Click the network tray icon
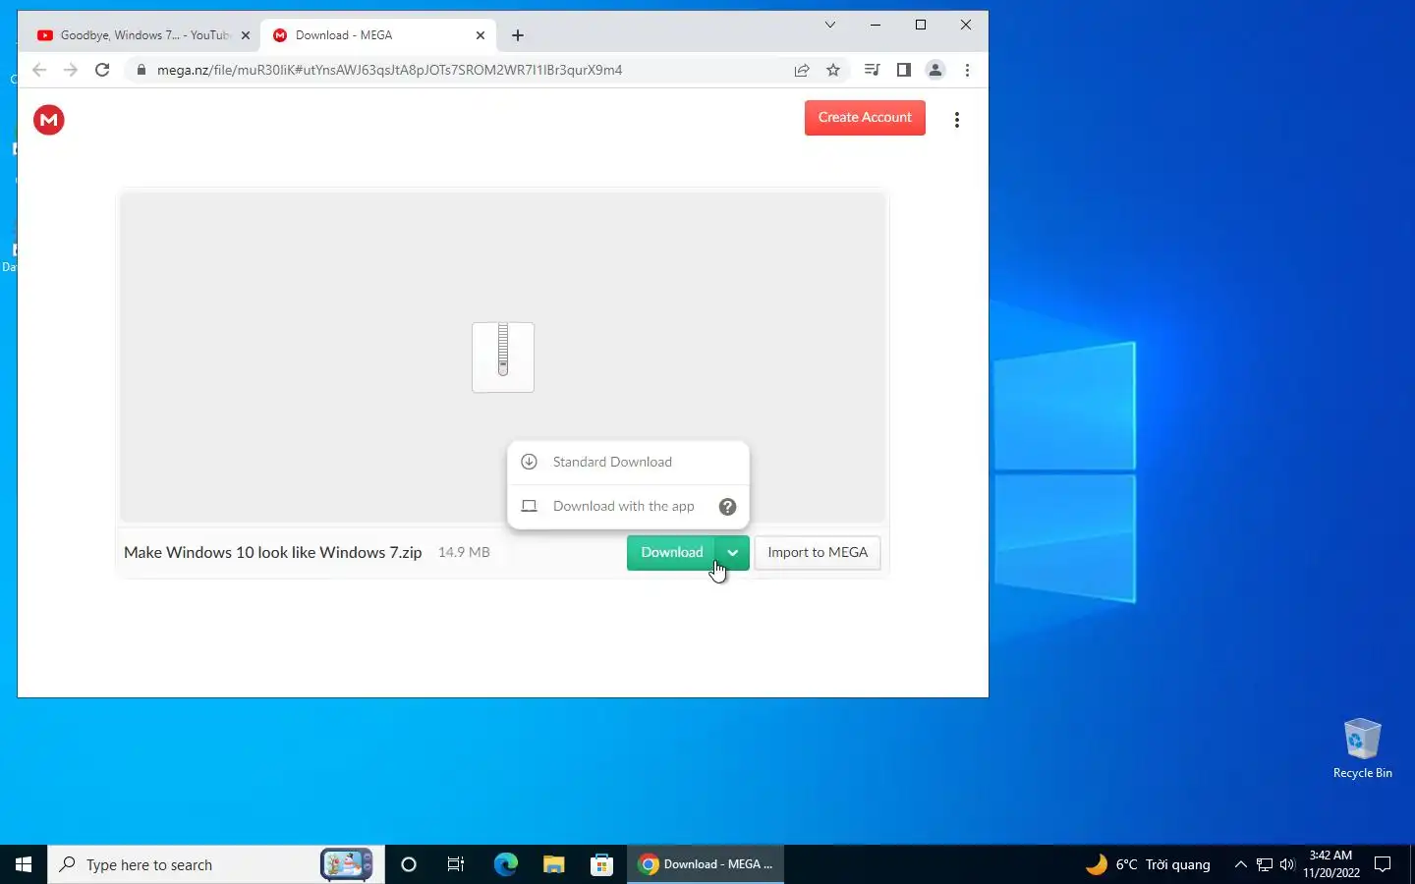1415x884 pixels. 1265,864
